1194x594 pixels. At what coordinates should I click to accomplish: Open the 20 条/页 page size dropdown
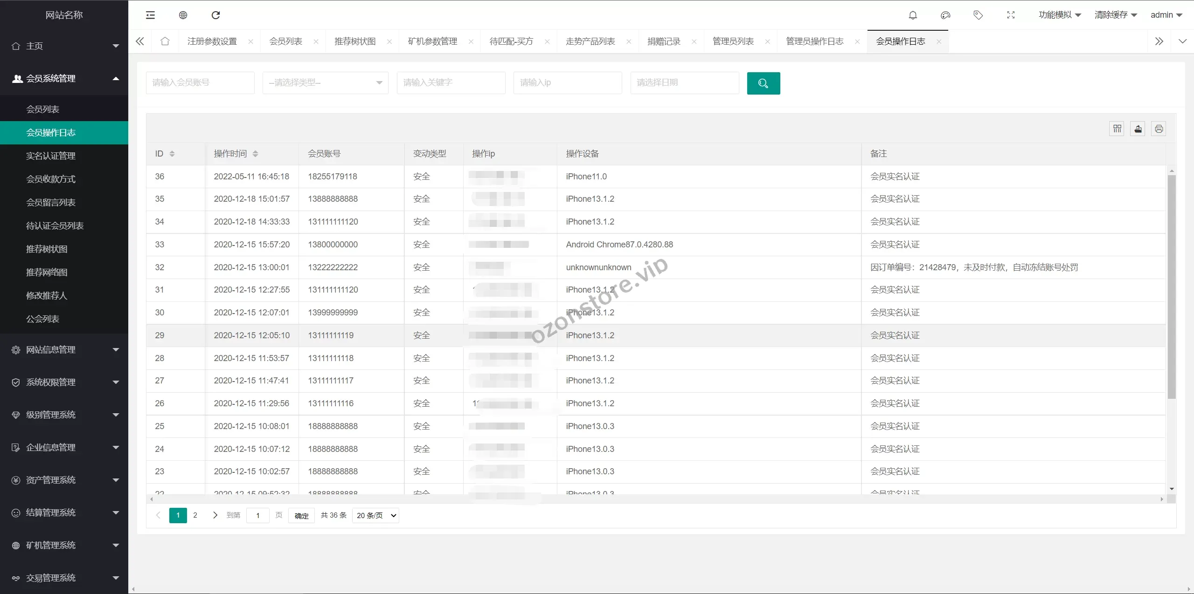[375, 515]
